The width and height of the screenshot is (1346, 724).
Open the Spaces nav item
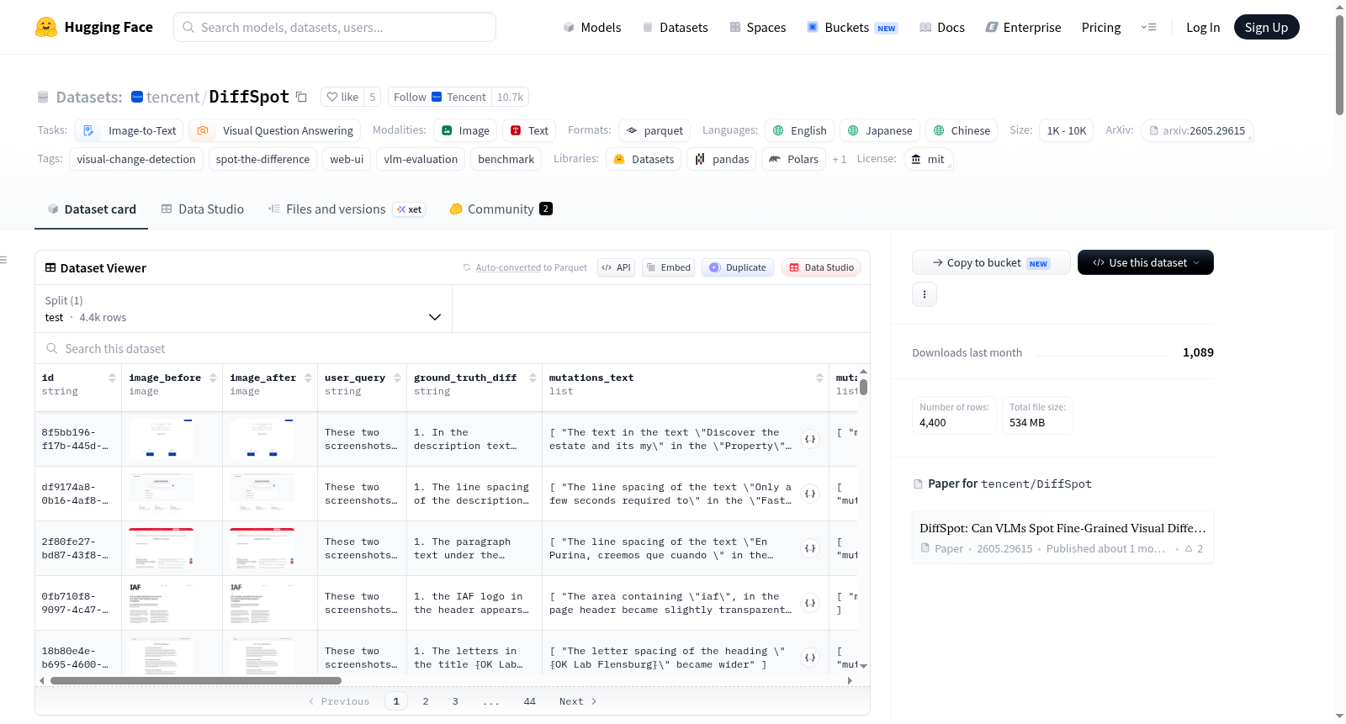[758, 27]
